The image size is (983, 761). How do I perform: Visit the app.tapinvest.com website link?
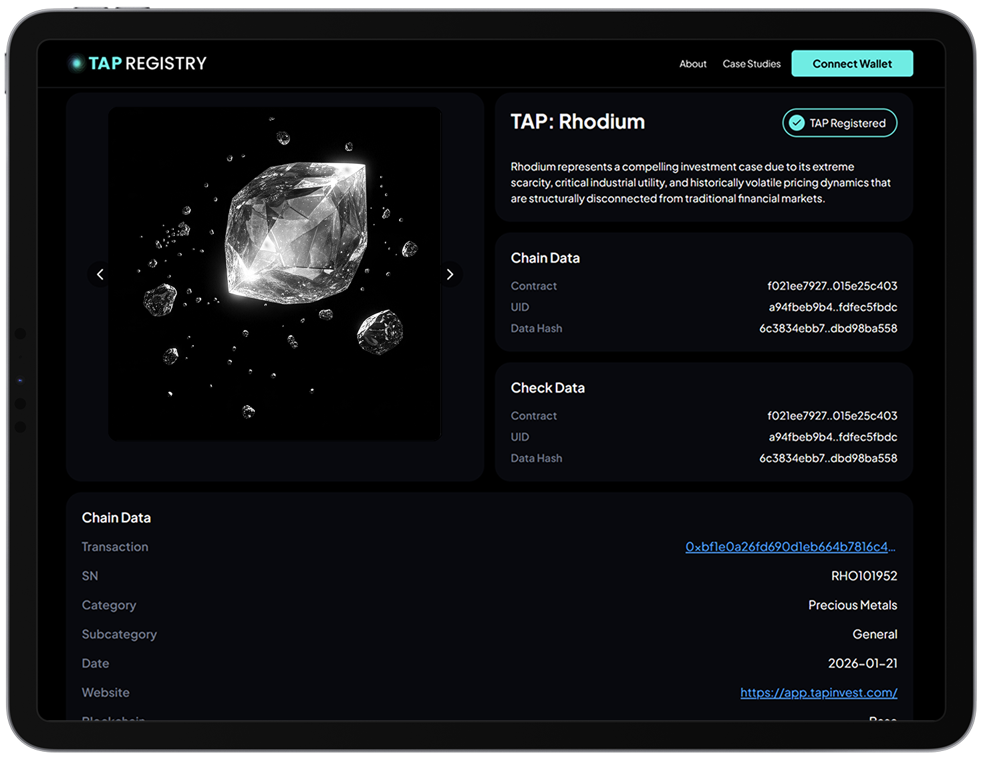pyautogui.click(x=819, y=693)
